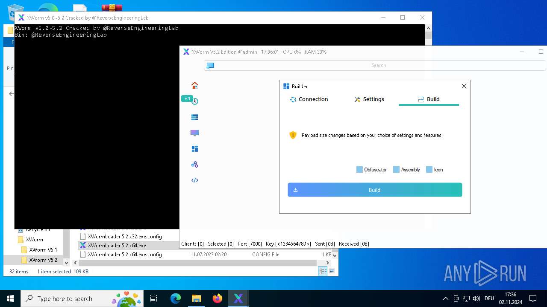Screen dimensions: 547x307
Task: Select XWormLoader 5.2 x32.exe.config file
Action: 124,236
